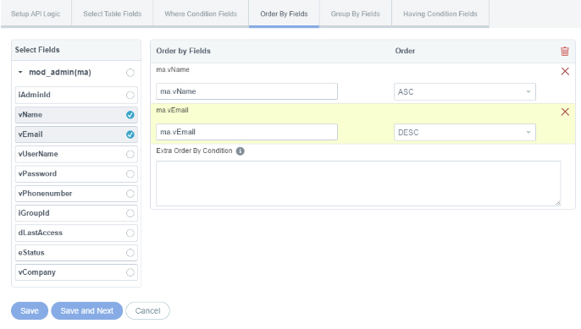Uncheck the vEmail field checkmark

tap(130, 134)
